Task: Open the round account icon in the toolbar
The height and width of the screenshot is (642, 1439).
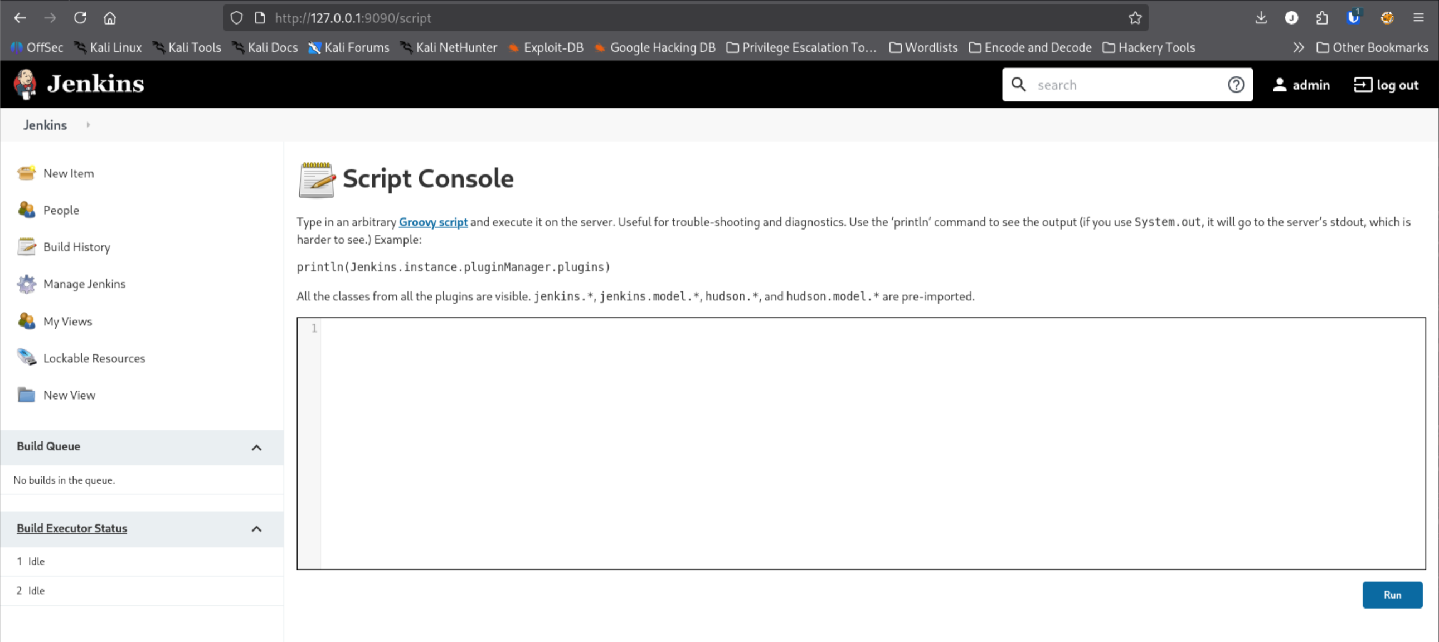Action: click(1291, 18)
